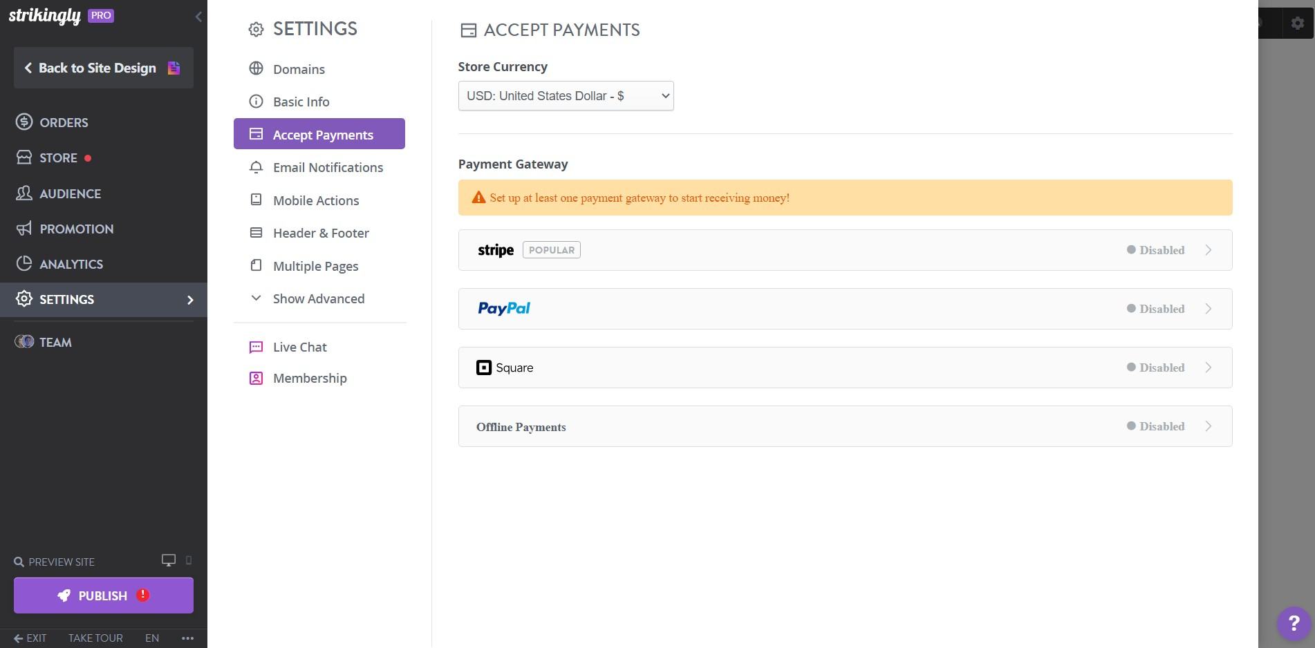Image resolution: width=1315 pixels, height=648 pixels.
Task: Open the Store Currency dropdown
Action: pyautogui.click(x=565, y=95)
